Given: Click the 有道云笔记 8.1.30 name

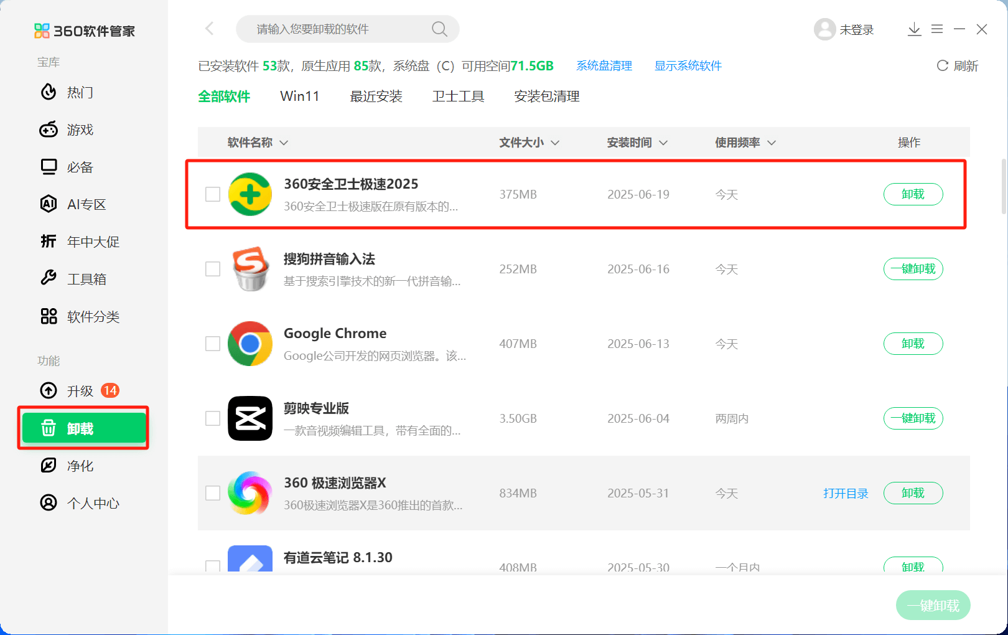Looking at the screenshot, I should click(x=338, y=557).
